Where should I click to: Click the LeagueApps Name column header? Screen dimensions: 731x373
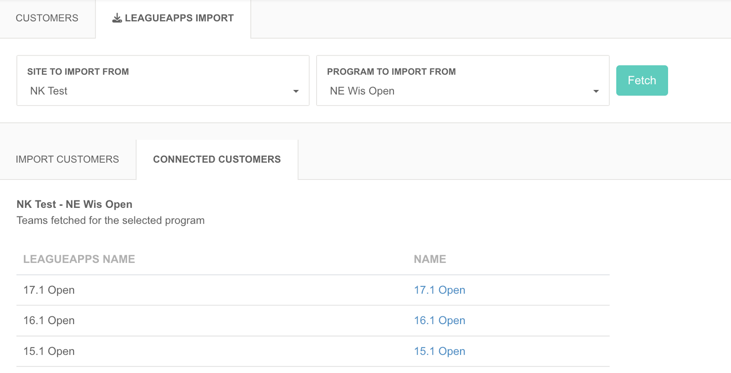(x=79, y=259)
